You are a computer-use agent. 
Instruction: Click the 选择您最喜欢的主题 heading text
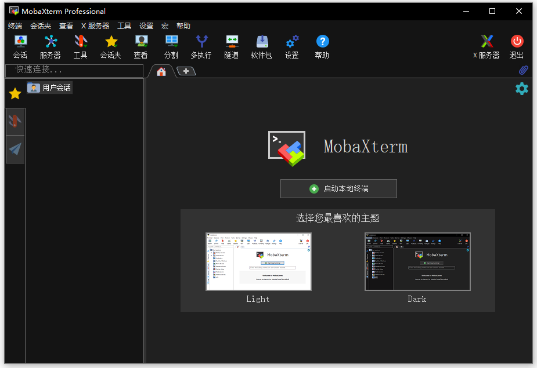[338, 218]
